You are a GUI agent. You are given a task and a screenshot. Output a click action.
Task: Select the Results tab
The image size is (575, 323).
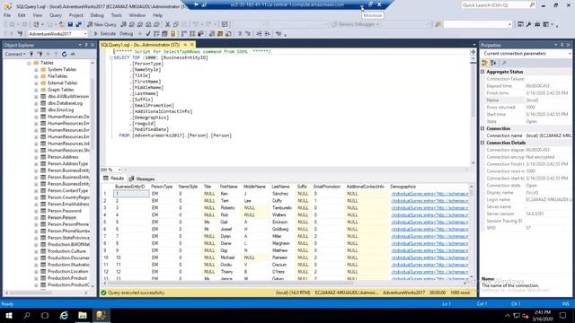(114, 179)
